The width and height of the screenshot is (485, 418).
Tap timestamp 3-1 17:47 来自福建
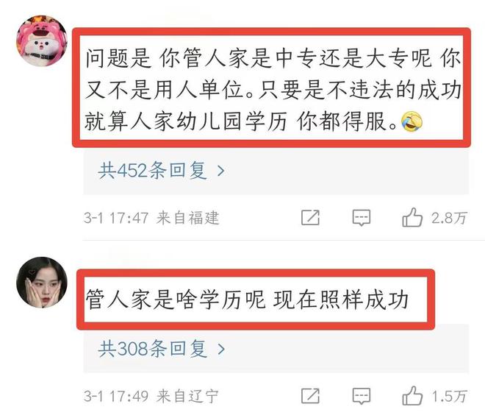(151, 218)
